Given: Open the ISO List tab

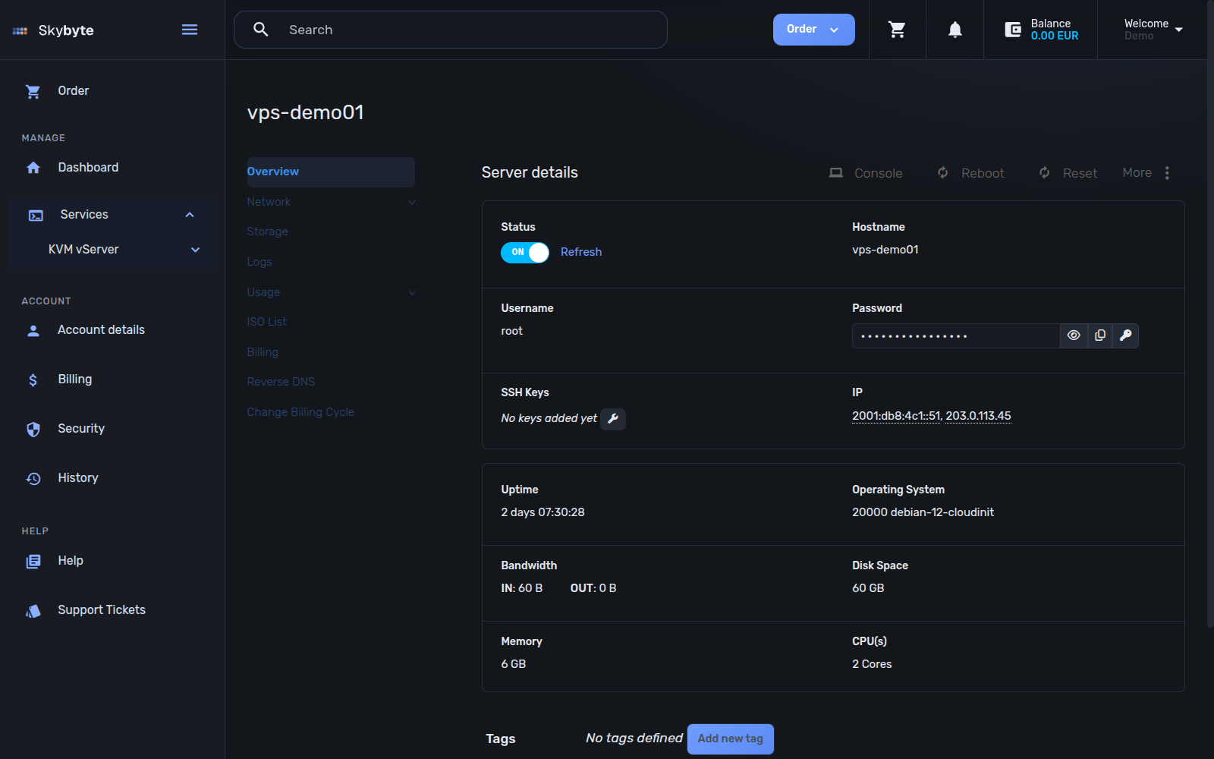Looking at the screenshot, I should pyautogui.click(x=267, y=322).
